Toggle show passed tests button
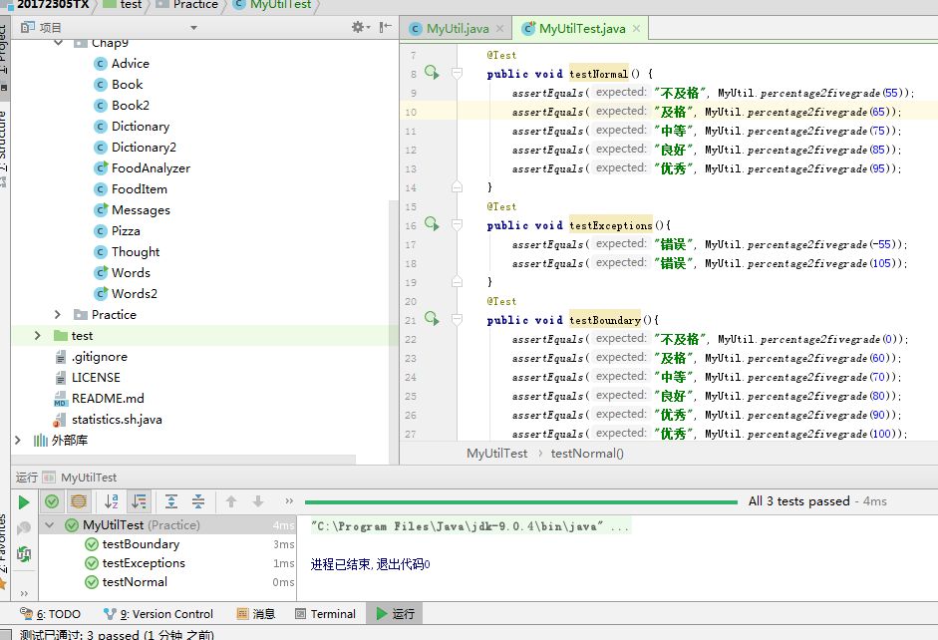The height and width of the screenshot is (640, 938). [52, 501]
